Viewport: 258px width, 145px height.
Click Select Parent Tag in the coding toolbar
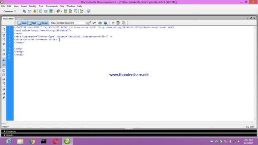tap(4, 50)
